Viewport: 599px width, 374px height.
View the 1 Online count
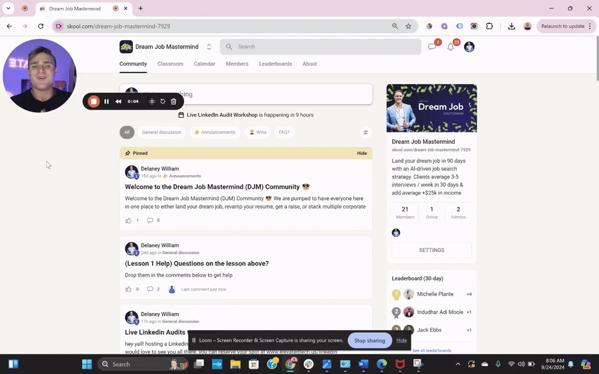tap(432, 213)
